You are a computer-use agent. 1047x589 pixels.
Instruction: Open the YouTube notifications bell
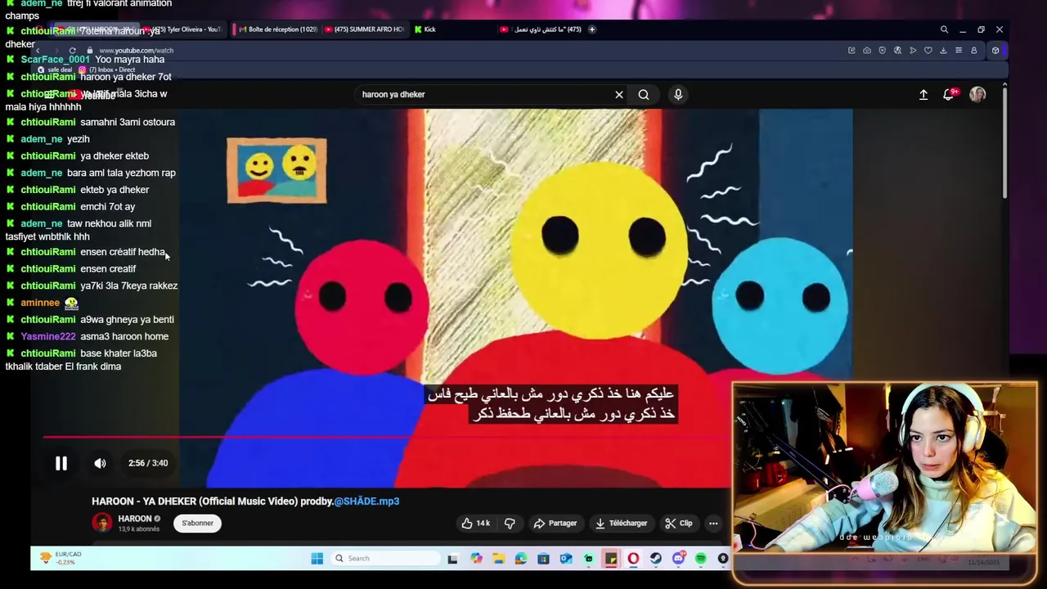click(x=949, y=95)
